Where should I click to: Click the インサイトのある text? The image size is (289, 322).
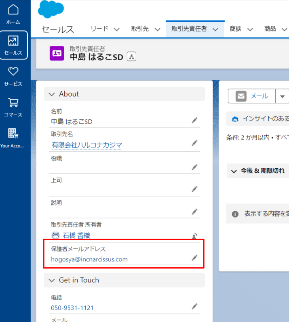266,119
